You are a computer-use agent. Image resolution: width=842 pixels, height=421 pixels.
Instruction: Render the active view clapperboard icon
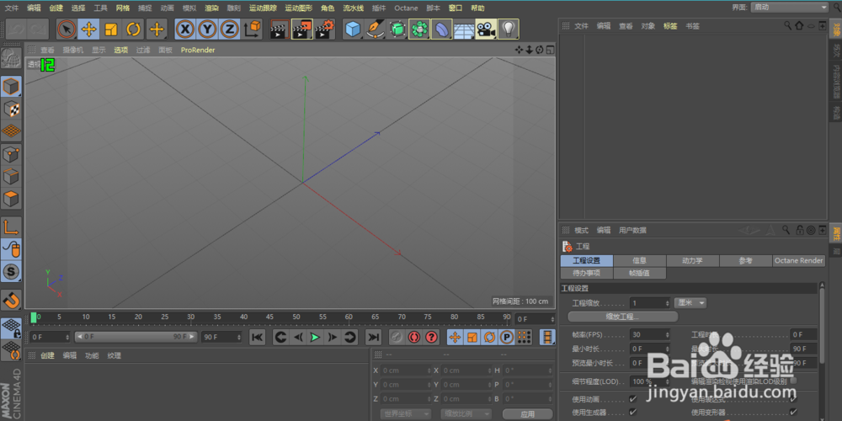click(x=280, y=29)
